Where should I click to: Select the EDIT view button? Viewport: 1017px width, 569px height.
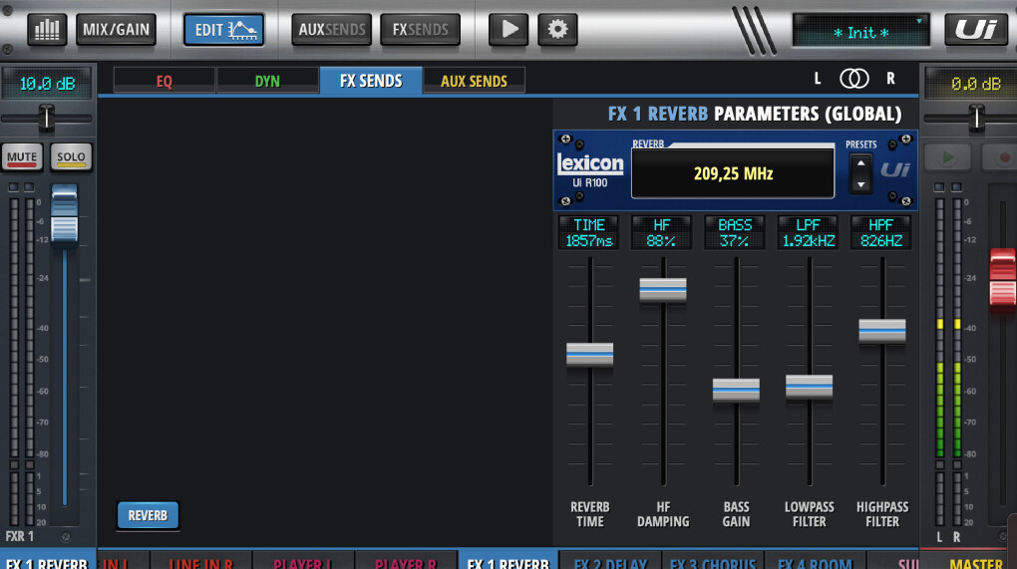(x=223, y=30)
